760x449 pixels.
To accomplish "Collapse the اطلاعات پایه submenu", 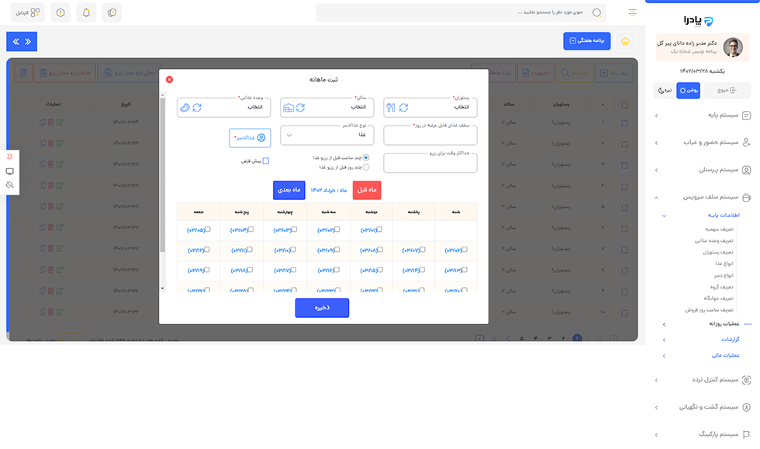I will 664,216.
